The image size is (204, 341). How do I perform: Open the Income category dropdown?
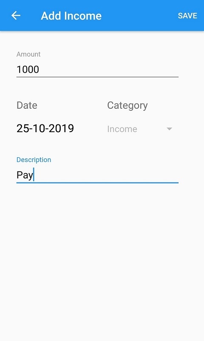pyautogui.click(x=140, y=129)
